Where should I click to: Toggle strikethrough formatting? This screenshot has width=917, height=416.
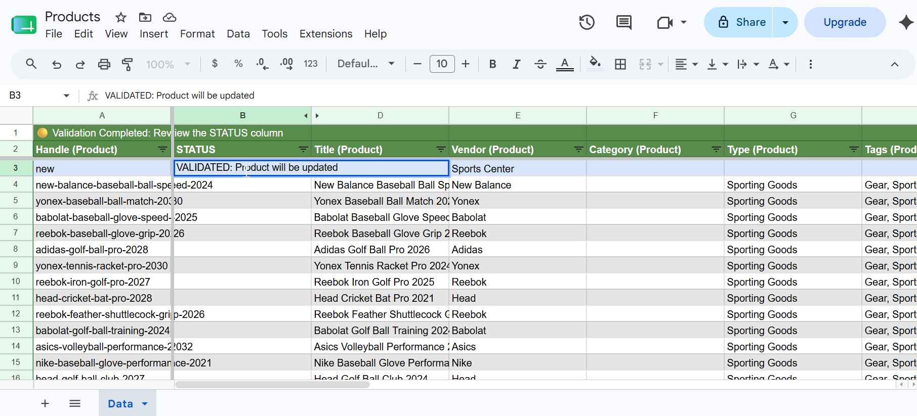point(540,64)
